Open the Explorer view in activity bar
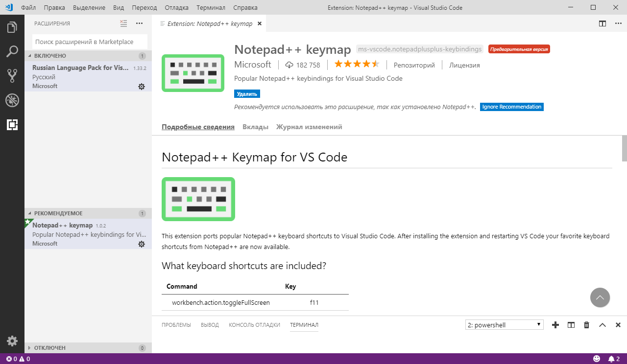The image size is (627, 364). [x=12, y=27]
